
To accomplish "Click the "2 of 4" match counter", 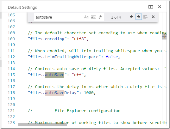I will click(116, 17).
